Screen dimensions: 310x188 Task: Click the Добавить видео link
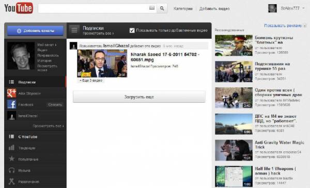click(x=214, y=9)
